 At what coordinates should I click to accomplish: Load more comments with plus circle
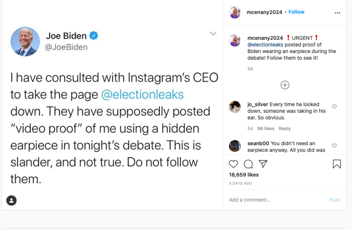[x=285, y=85]
